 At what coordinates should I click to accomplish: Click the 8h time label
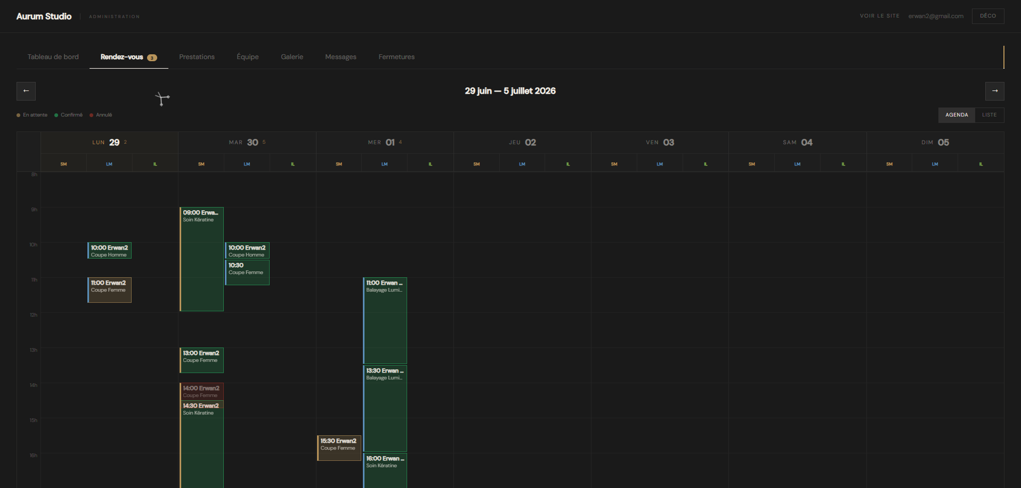pyautogui.click(x=34, y=175)
